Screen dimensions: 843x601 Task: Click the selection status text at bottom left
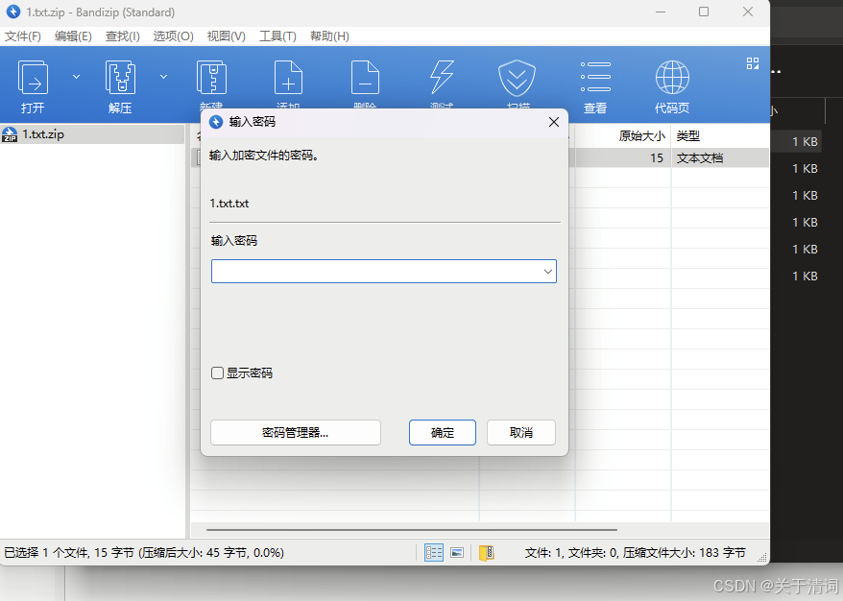[x=144, y=553]
